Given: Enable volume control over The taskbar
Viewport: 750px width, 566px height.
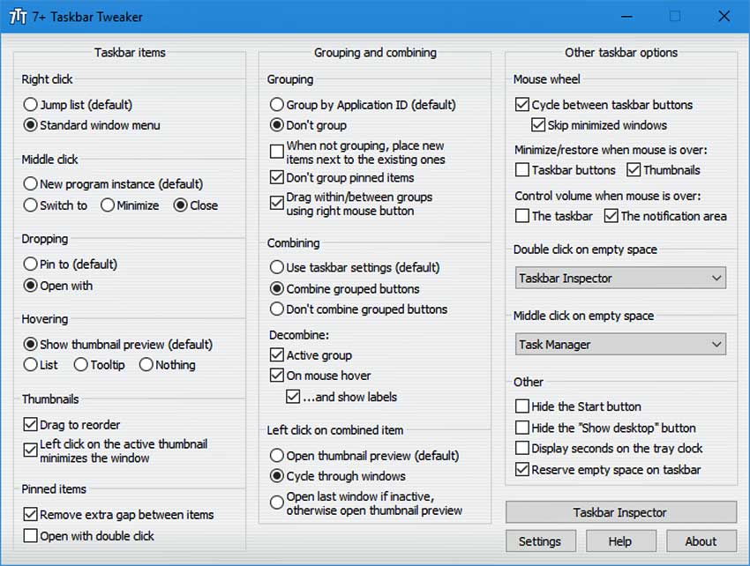Looking at the screenshot, I should pos(522,216).
